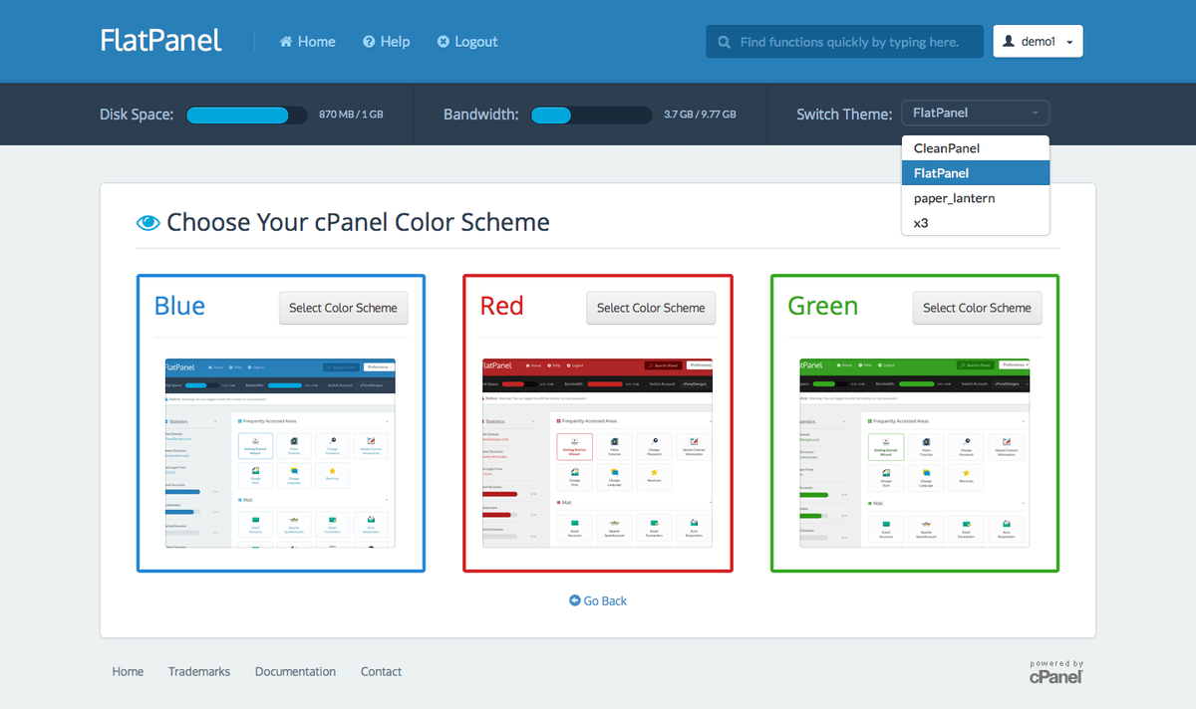Click the 3.7 GB / 9.77 GB value
This screenshot has height=709, width=1196.
[x=701, y=115]
